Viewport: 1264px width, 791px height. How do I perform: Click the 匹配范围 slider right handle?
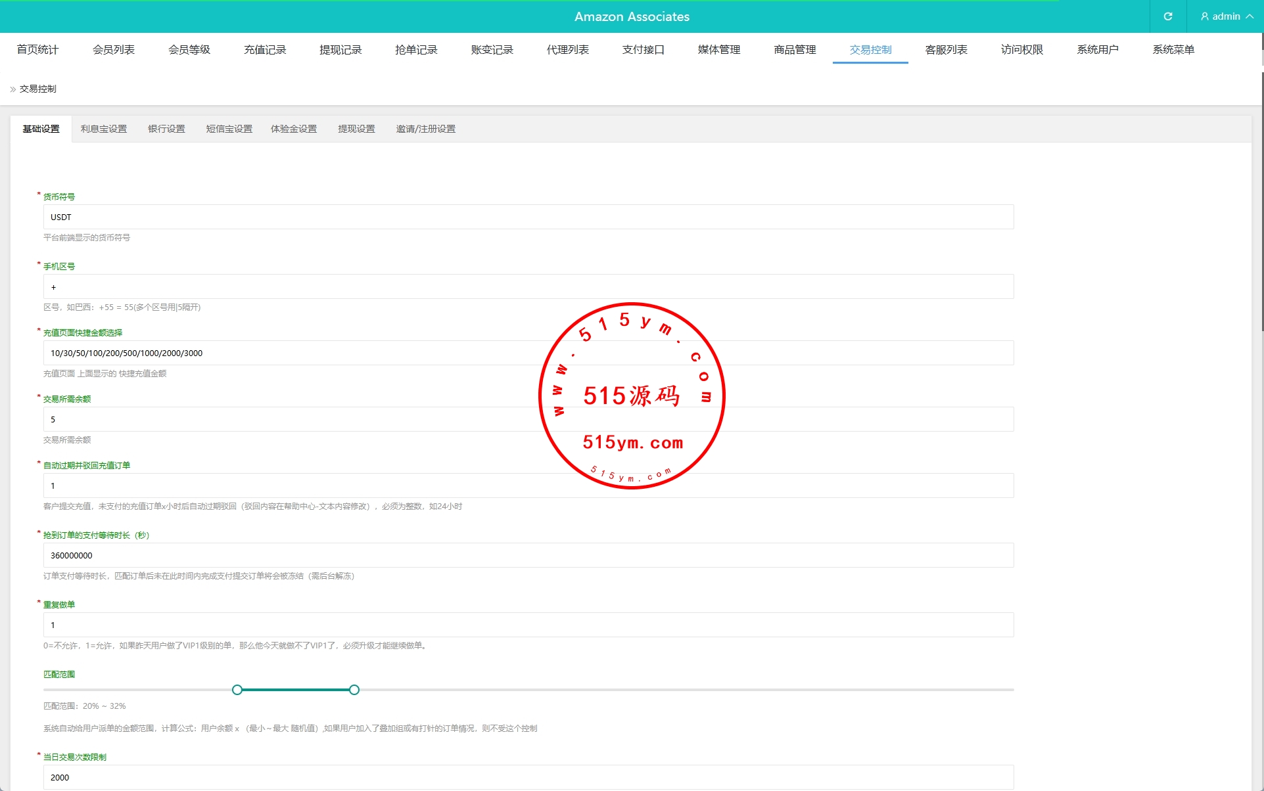354,690
